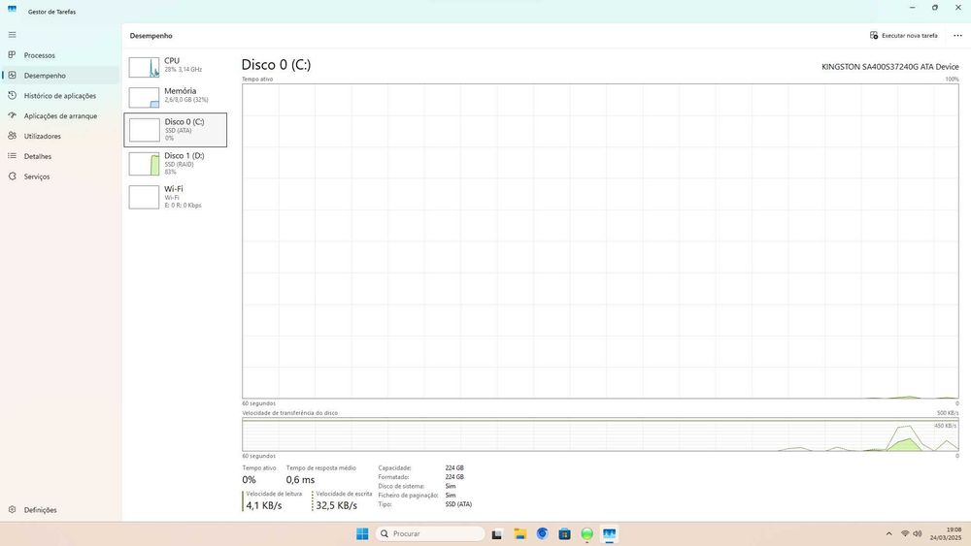
Task: Click the 0,6 ms response time value
Action: click(300, 480)
